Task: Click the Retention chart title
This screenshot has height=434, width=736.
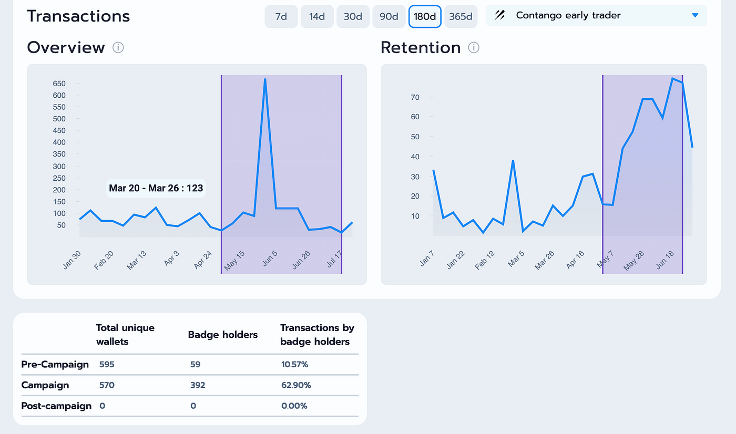Action: tap(421, 47)
